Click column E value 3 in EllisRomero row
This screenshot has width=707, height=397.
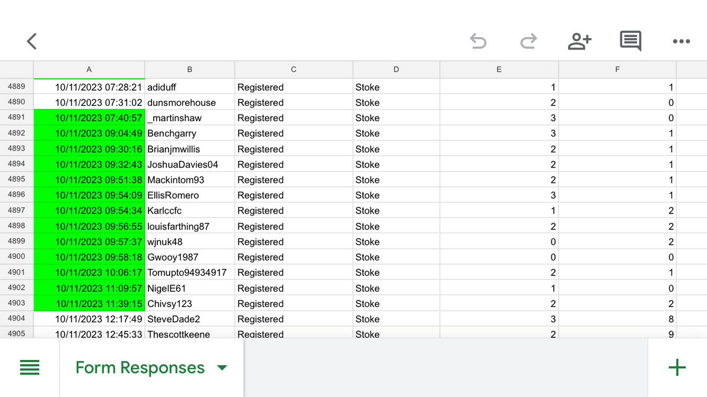499,195
